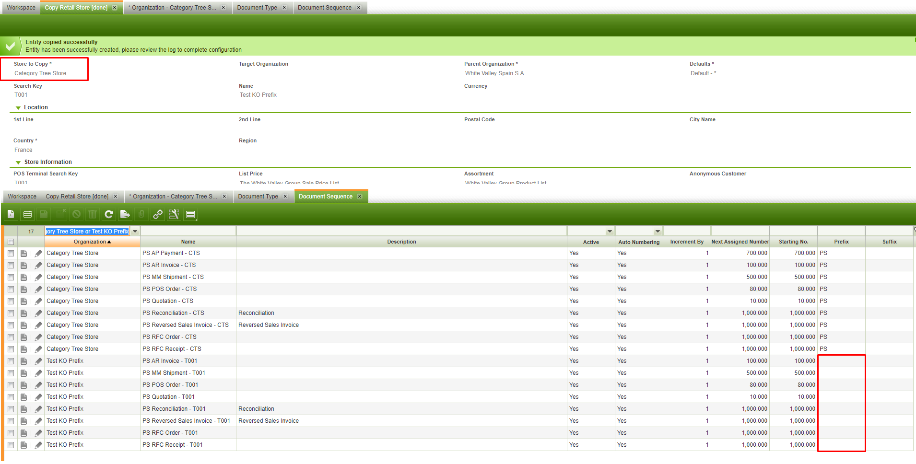Open the top Workspace tab
The image size is (916, 464).
click(x=21, y=8)
